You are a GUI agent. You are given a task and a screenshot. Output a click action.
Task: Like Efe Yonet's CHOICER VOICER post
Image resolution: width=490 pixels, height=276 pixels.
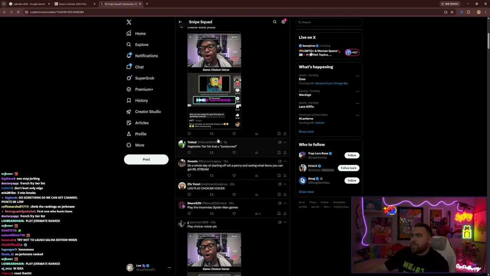(x=234, y=194)
